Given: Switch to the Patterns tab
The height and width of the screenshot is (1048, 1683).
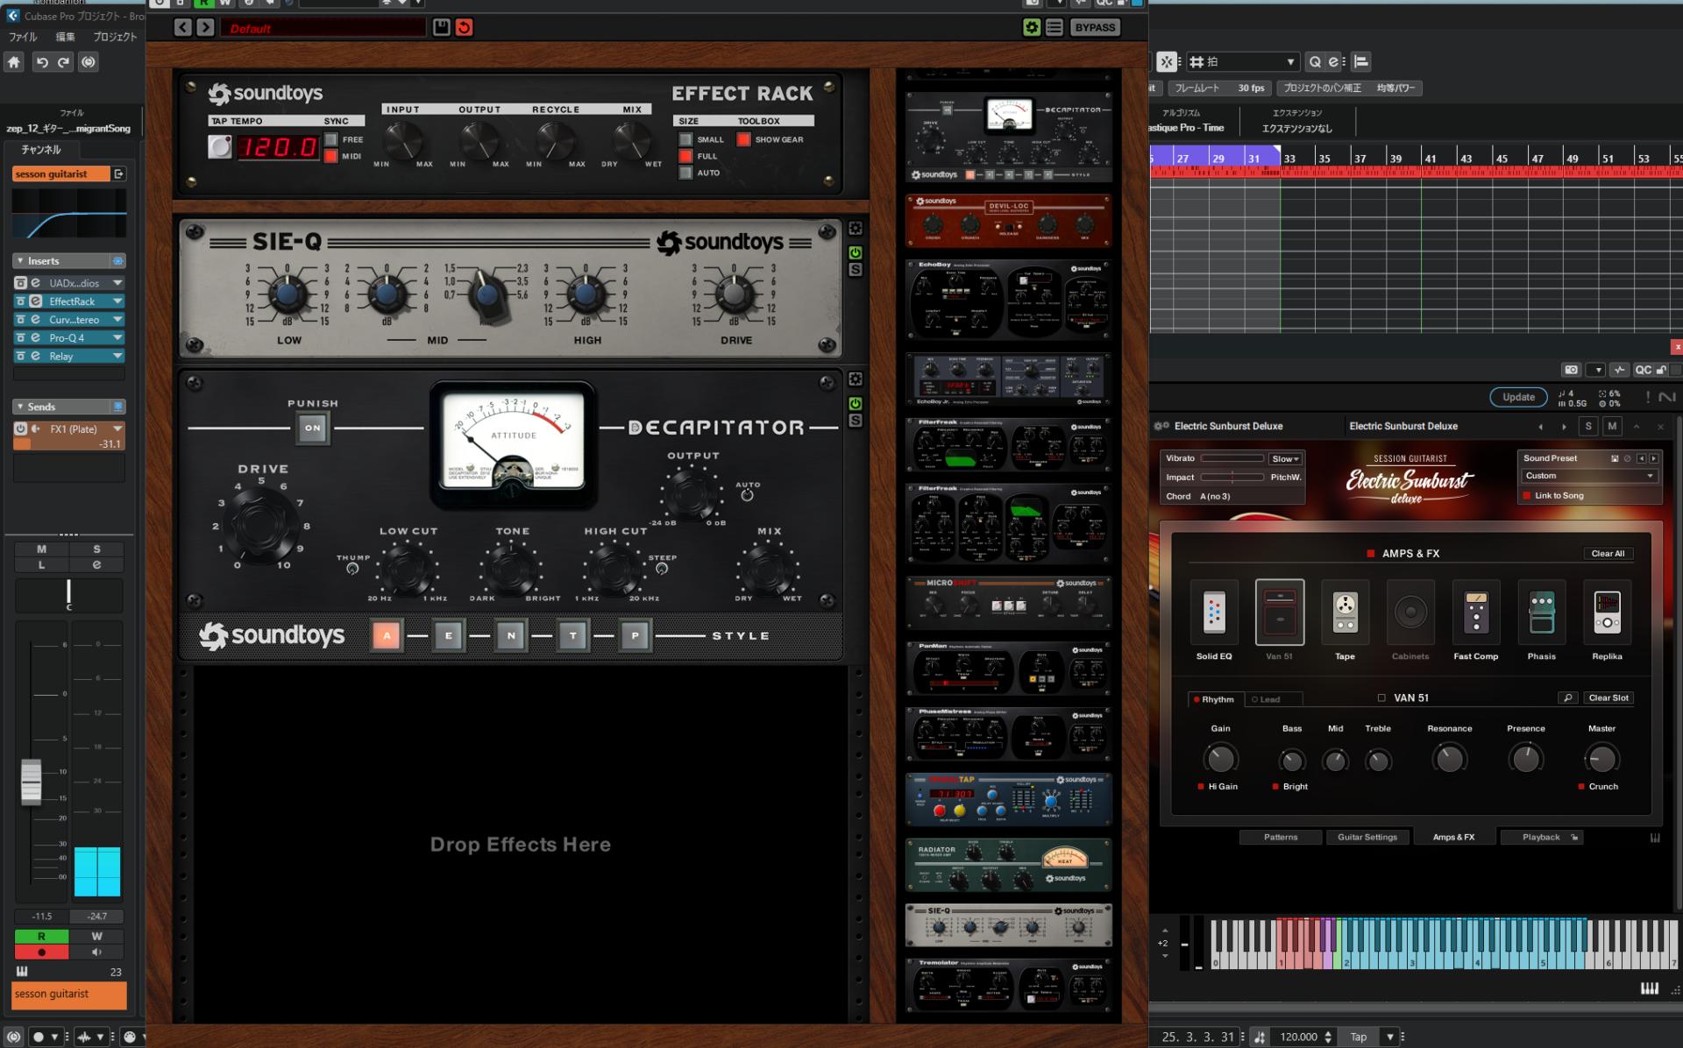Looking at the screenshot, I should (1281, 837).
